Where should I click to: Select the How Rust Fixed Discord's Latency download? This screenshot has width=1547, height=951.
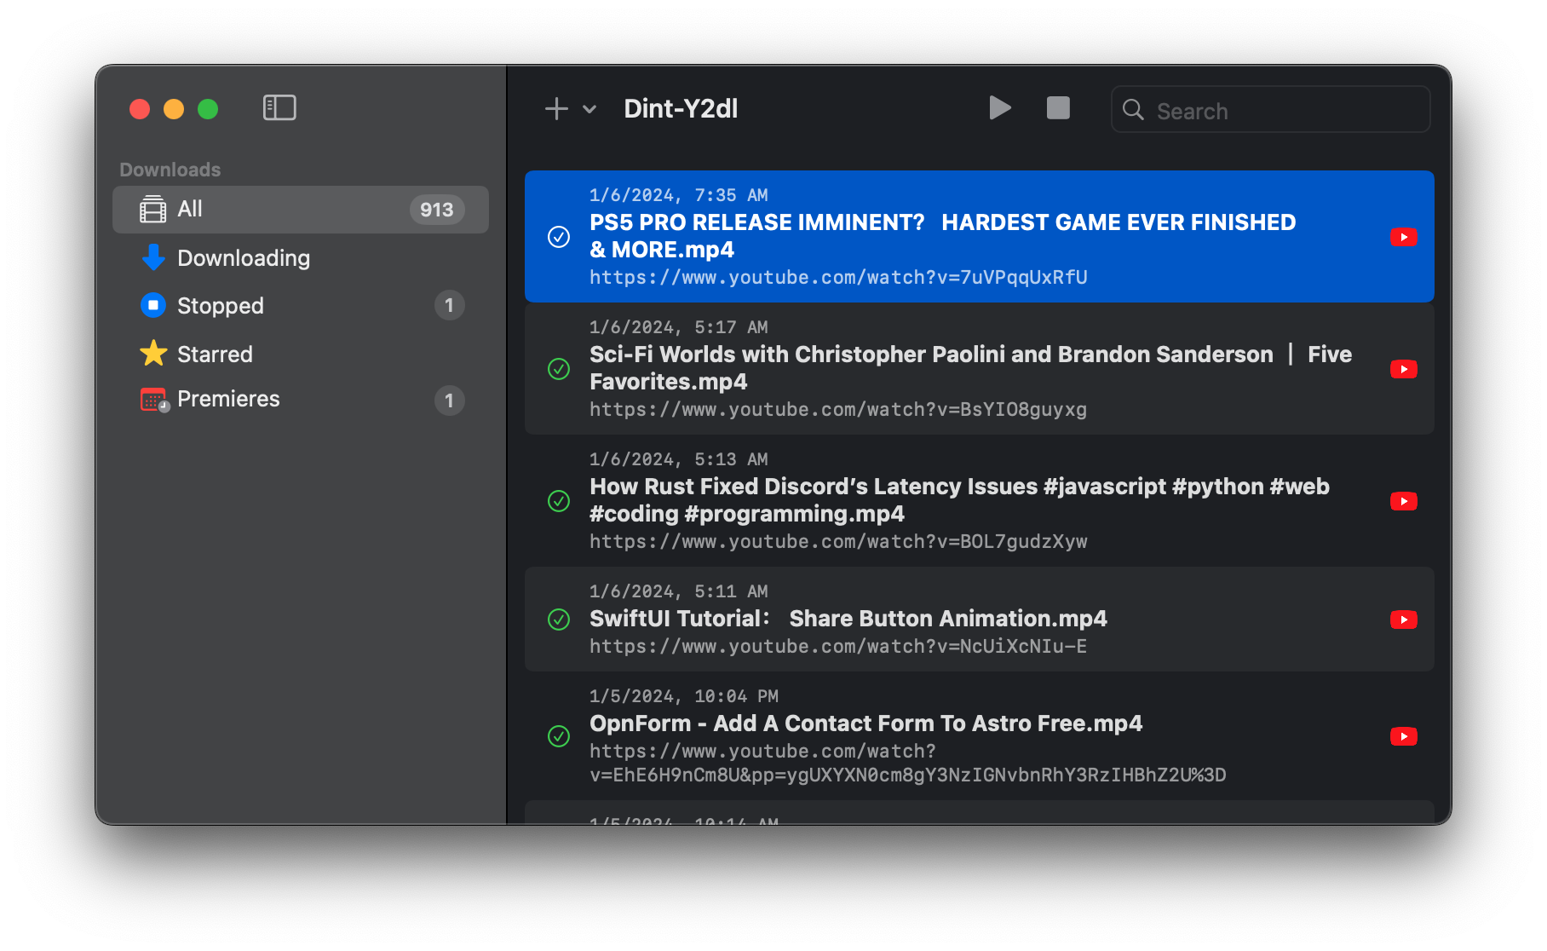tap(980, 501)
